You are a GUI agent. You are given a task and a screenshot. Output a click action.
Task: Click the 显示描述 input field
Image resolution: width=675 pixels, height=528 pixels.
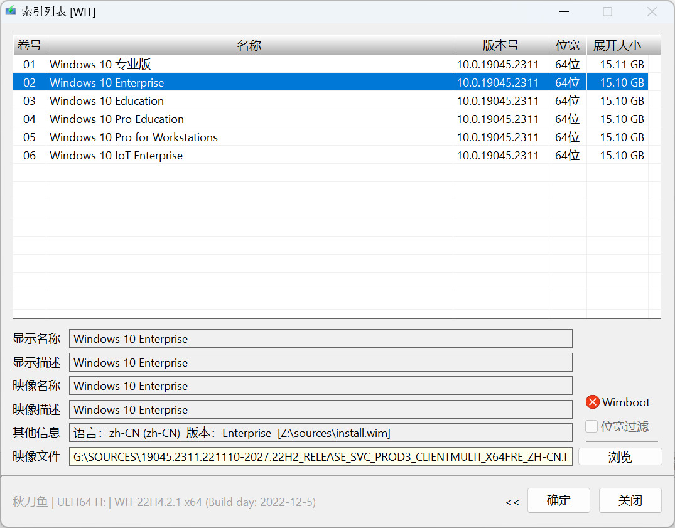click(321, 362)
